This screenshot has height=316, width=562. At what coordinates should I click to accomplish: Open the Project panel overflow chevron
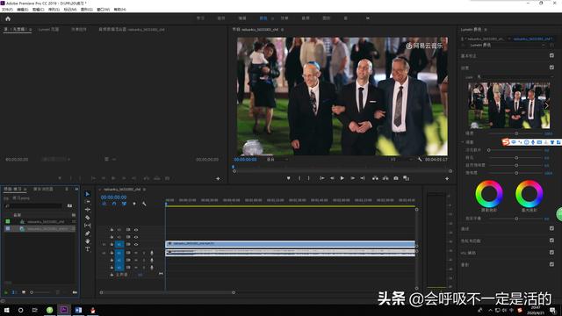pyautogui.click(x=76, y=189)
